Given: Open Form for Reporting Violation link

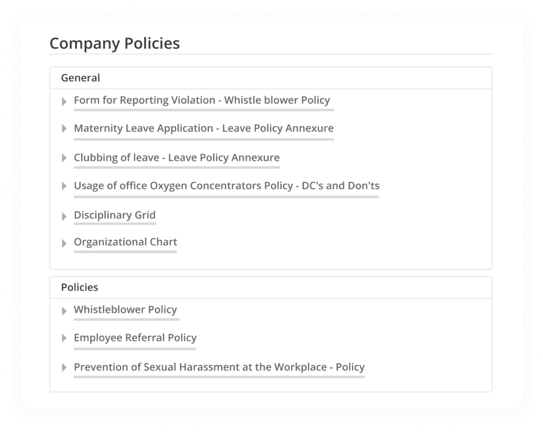Looking at the screenshot, I should (202, 100).
